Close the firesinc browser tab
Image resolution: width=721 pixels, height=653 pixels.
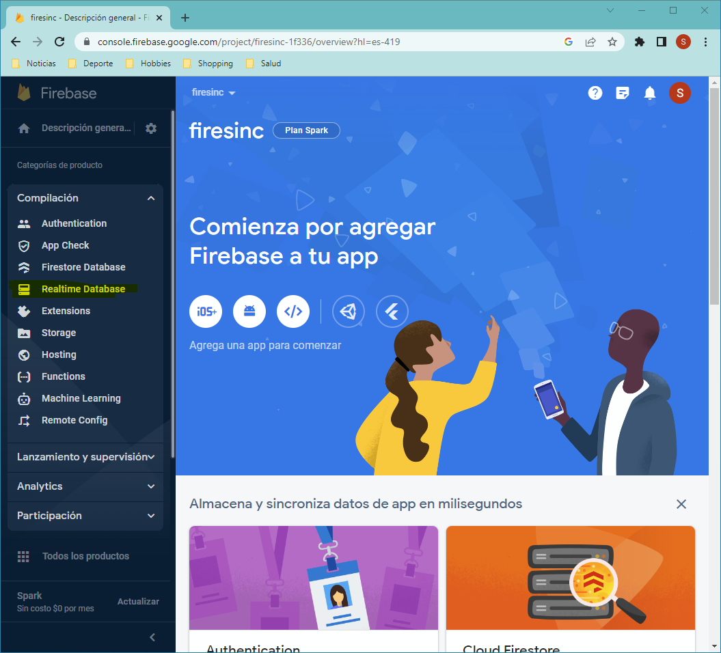pos(159,18)
